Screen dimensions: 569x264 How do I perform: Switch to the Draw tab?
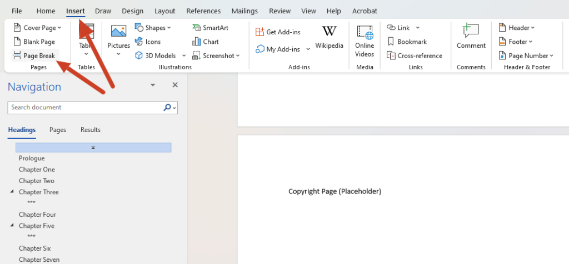point(103,11)
